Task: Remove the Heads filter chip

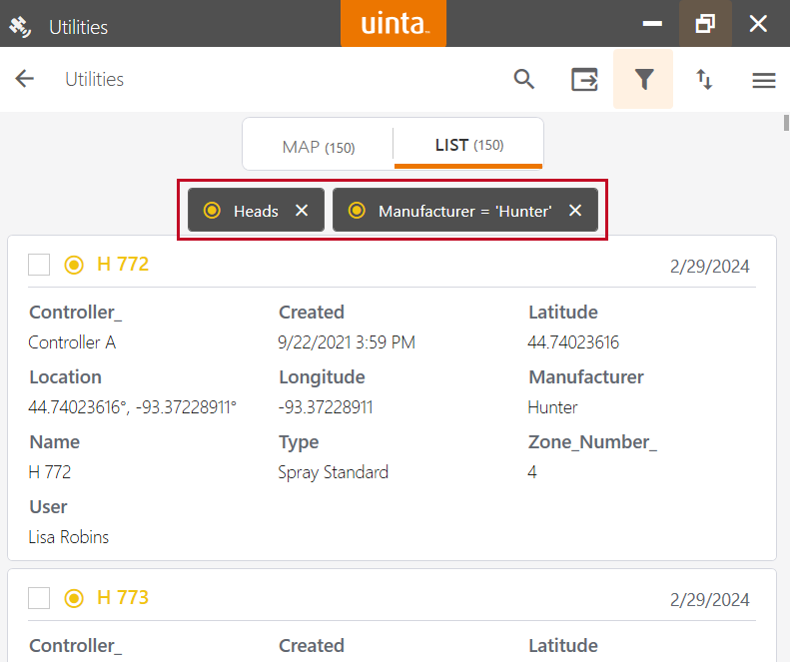Action: click(302, 211)
